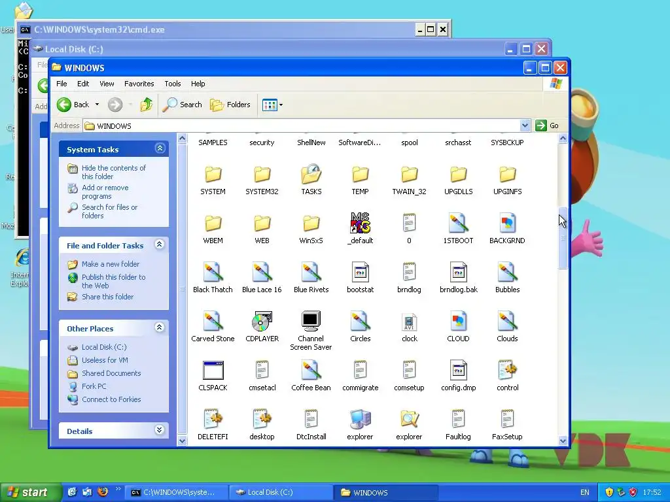Open the Edit menu

point(83,84)
